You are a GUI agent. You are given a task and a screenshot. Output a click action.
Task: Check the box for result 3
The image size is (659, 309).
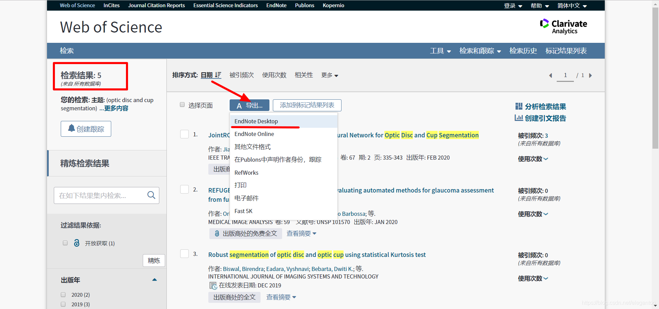click(185, 254)
